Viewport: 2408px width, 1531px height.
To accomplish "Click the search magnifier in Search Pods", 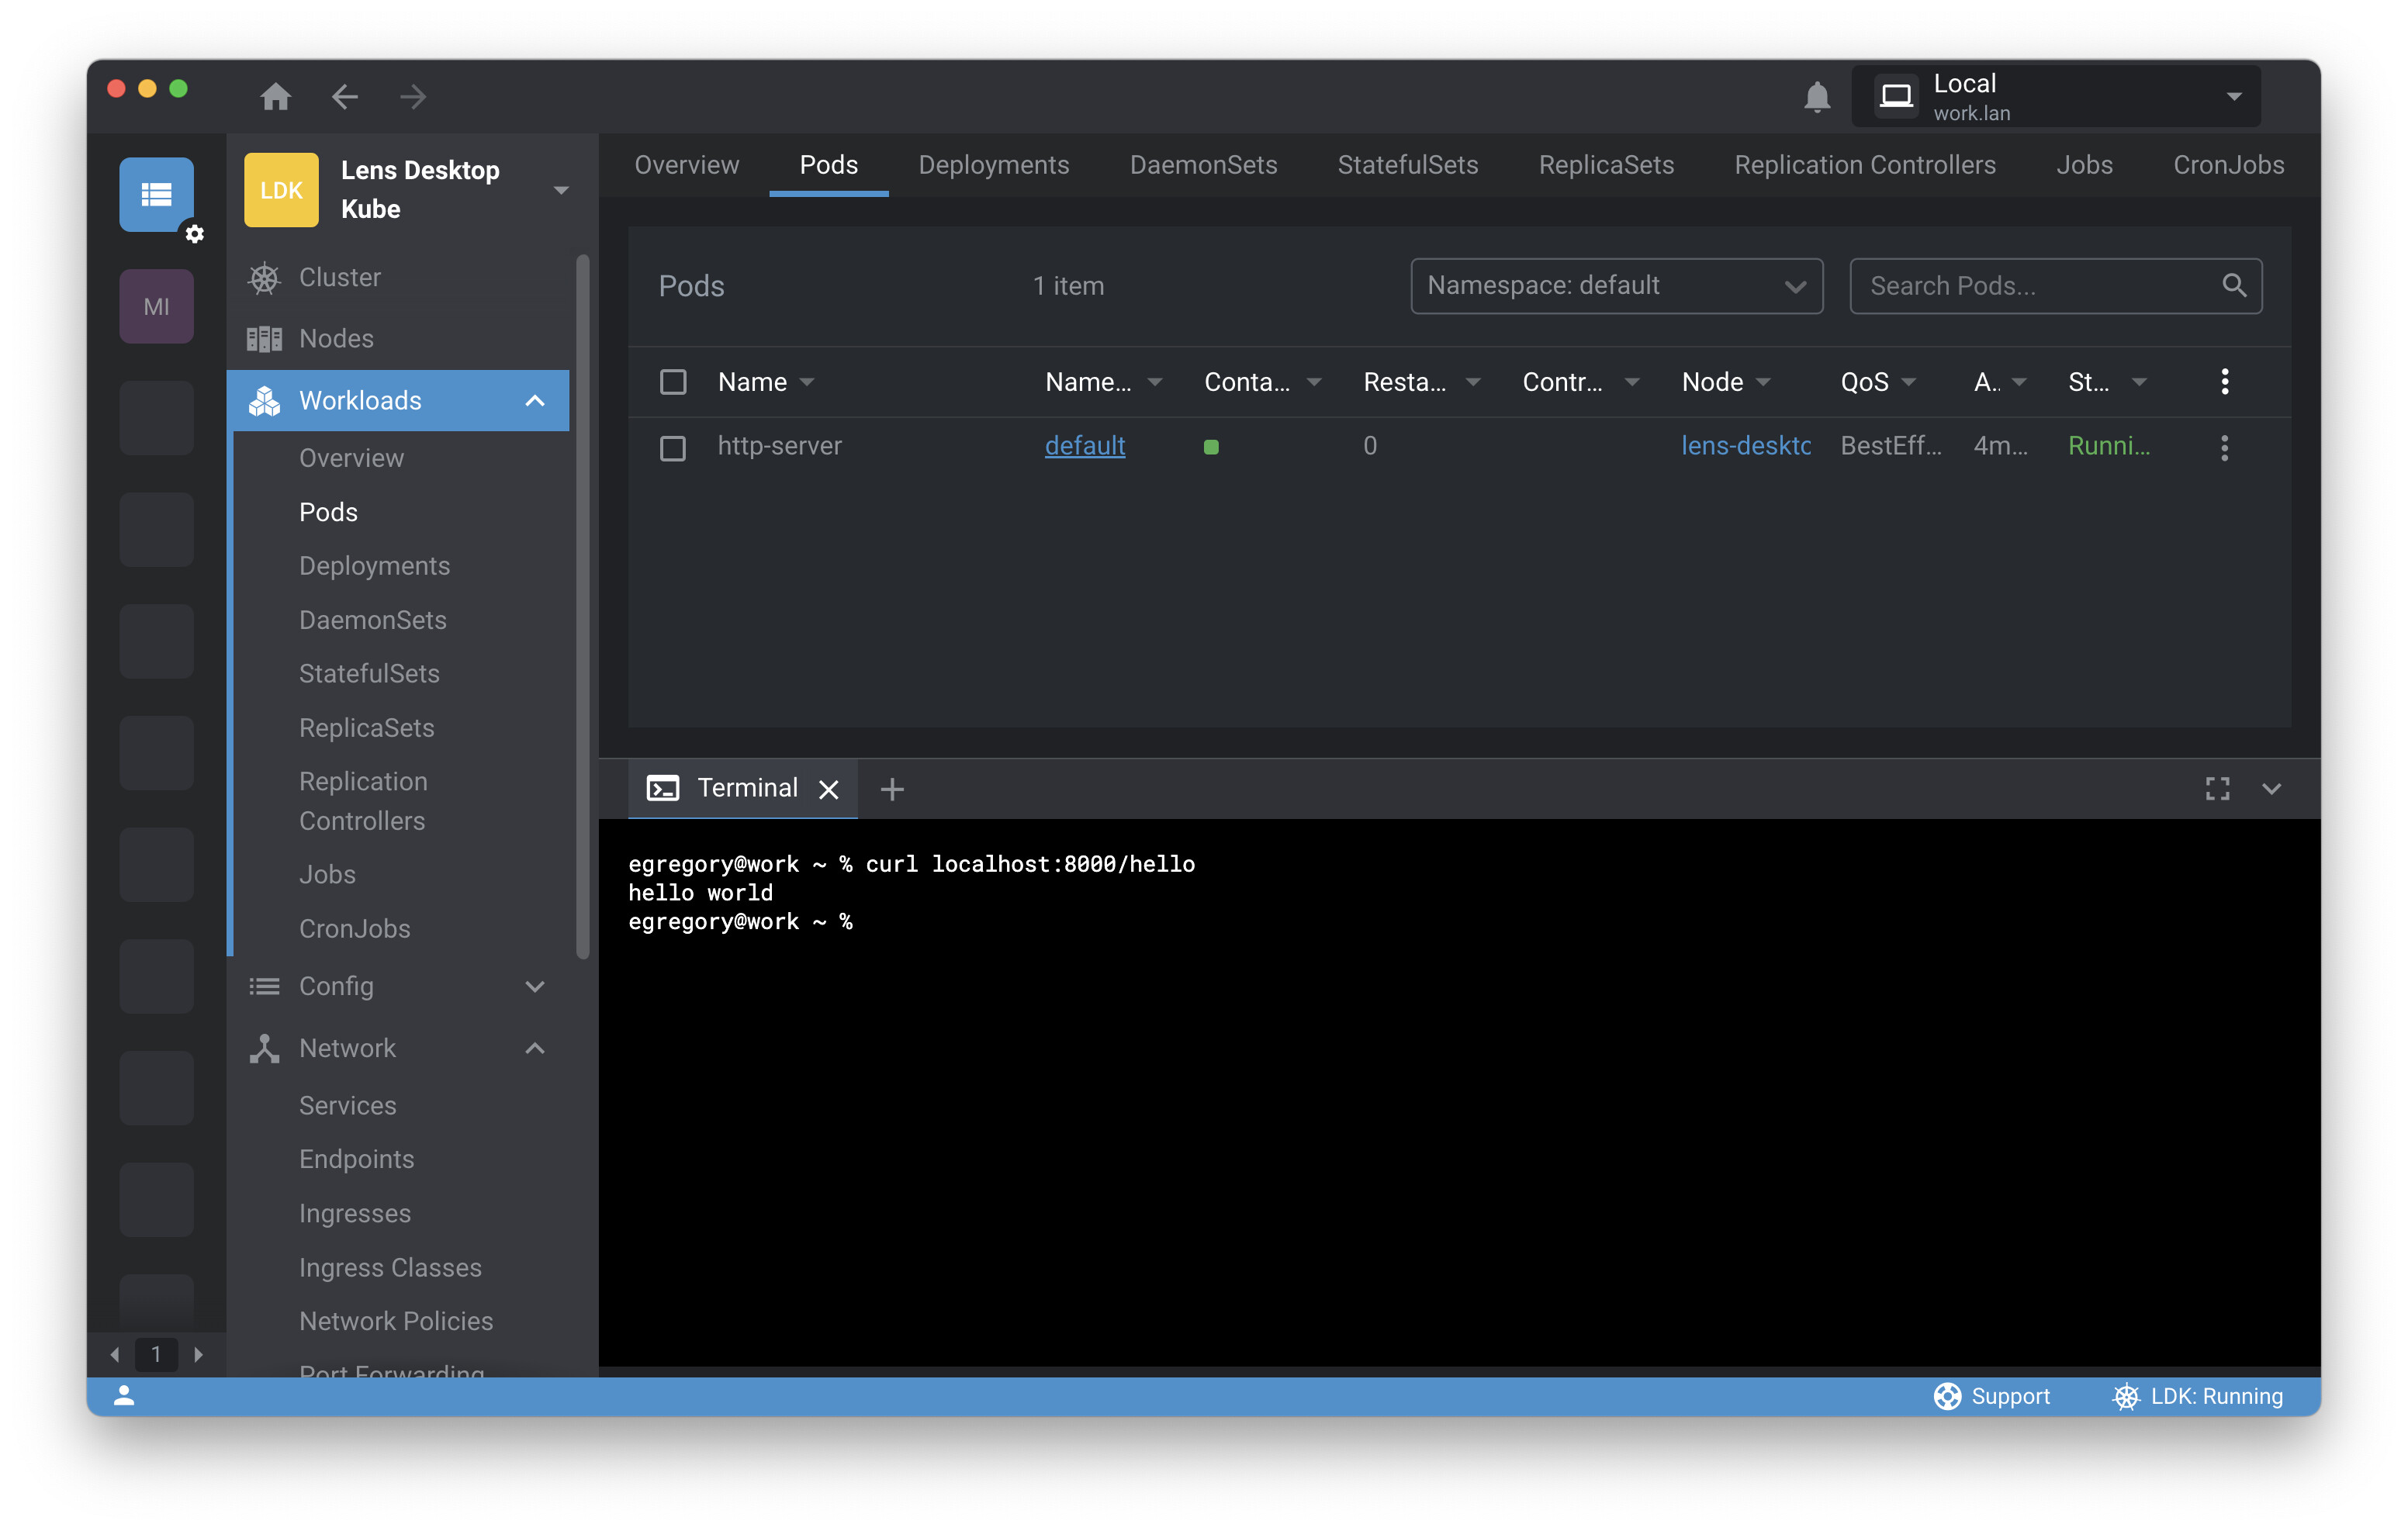I will tap(2234, 286).
